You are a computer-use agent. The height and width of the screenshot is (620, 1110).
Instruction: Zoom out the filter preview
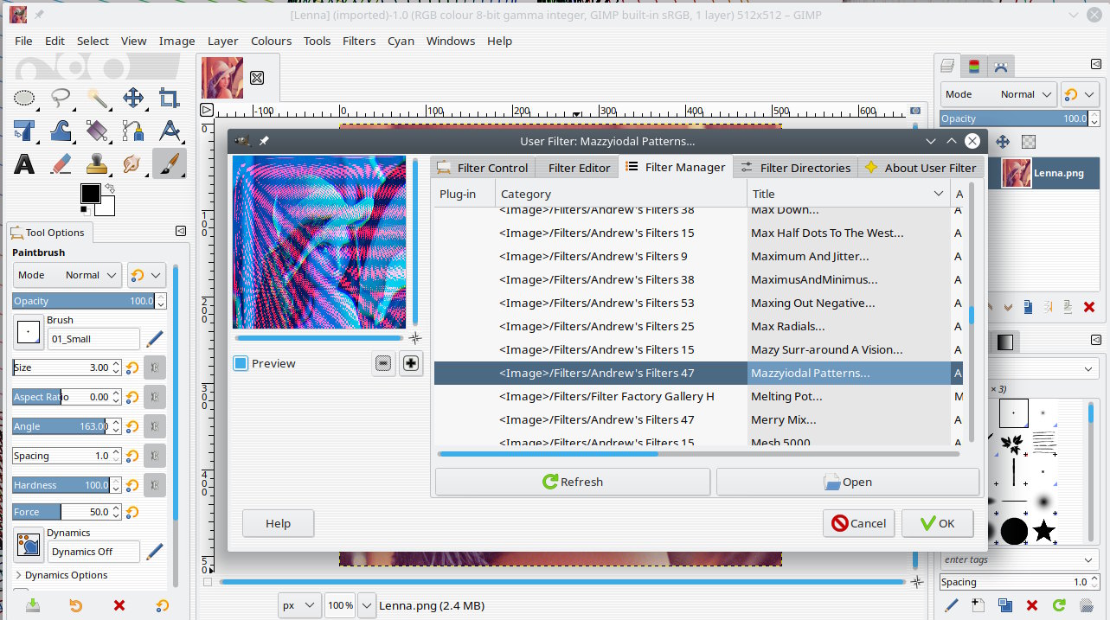coord(384,363)
